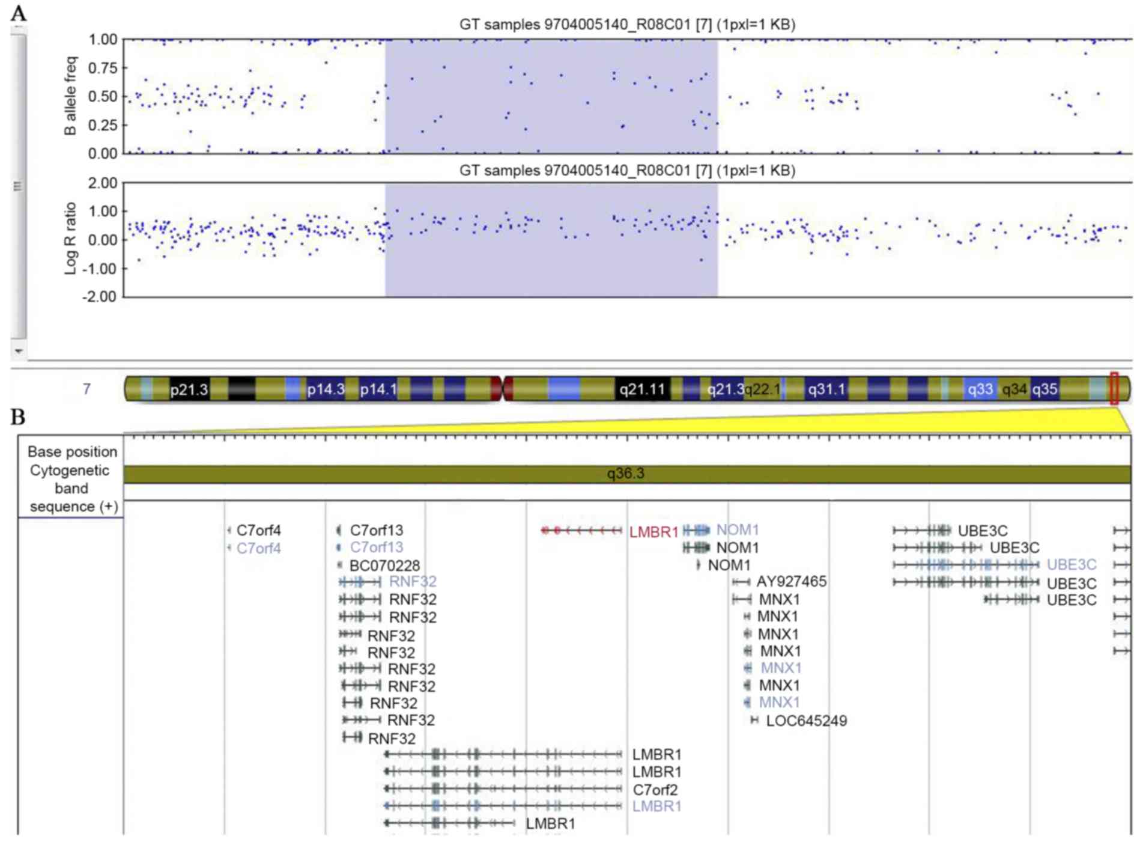Click highlighted region in B allele freq plot
Image resolution: width=1140 pixels, height=842 pixels.
tap(551, 96)
